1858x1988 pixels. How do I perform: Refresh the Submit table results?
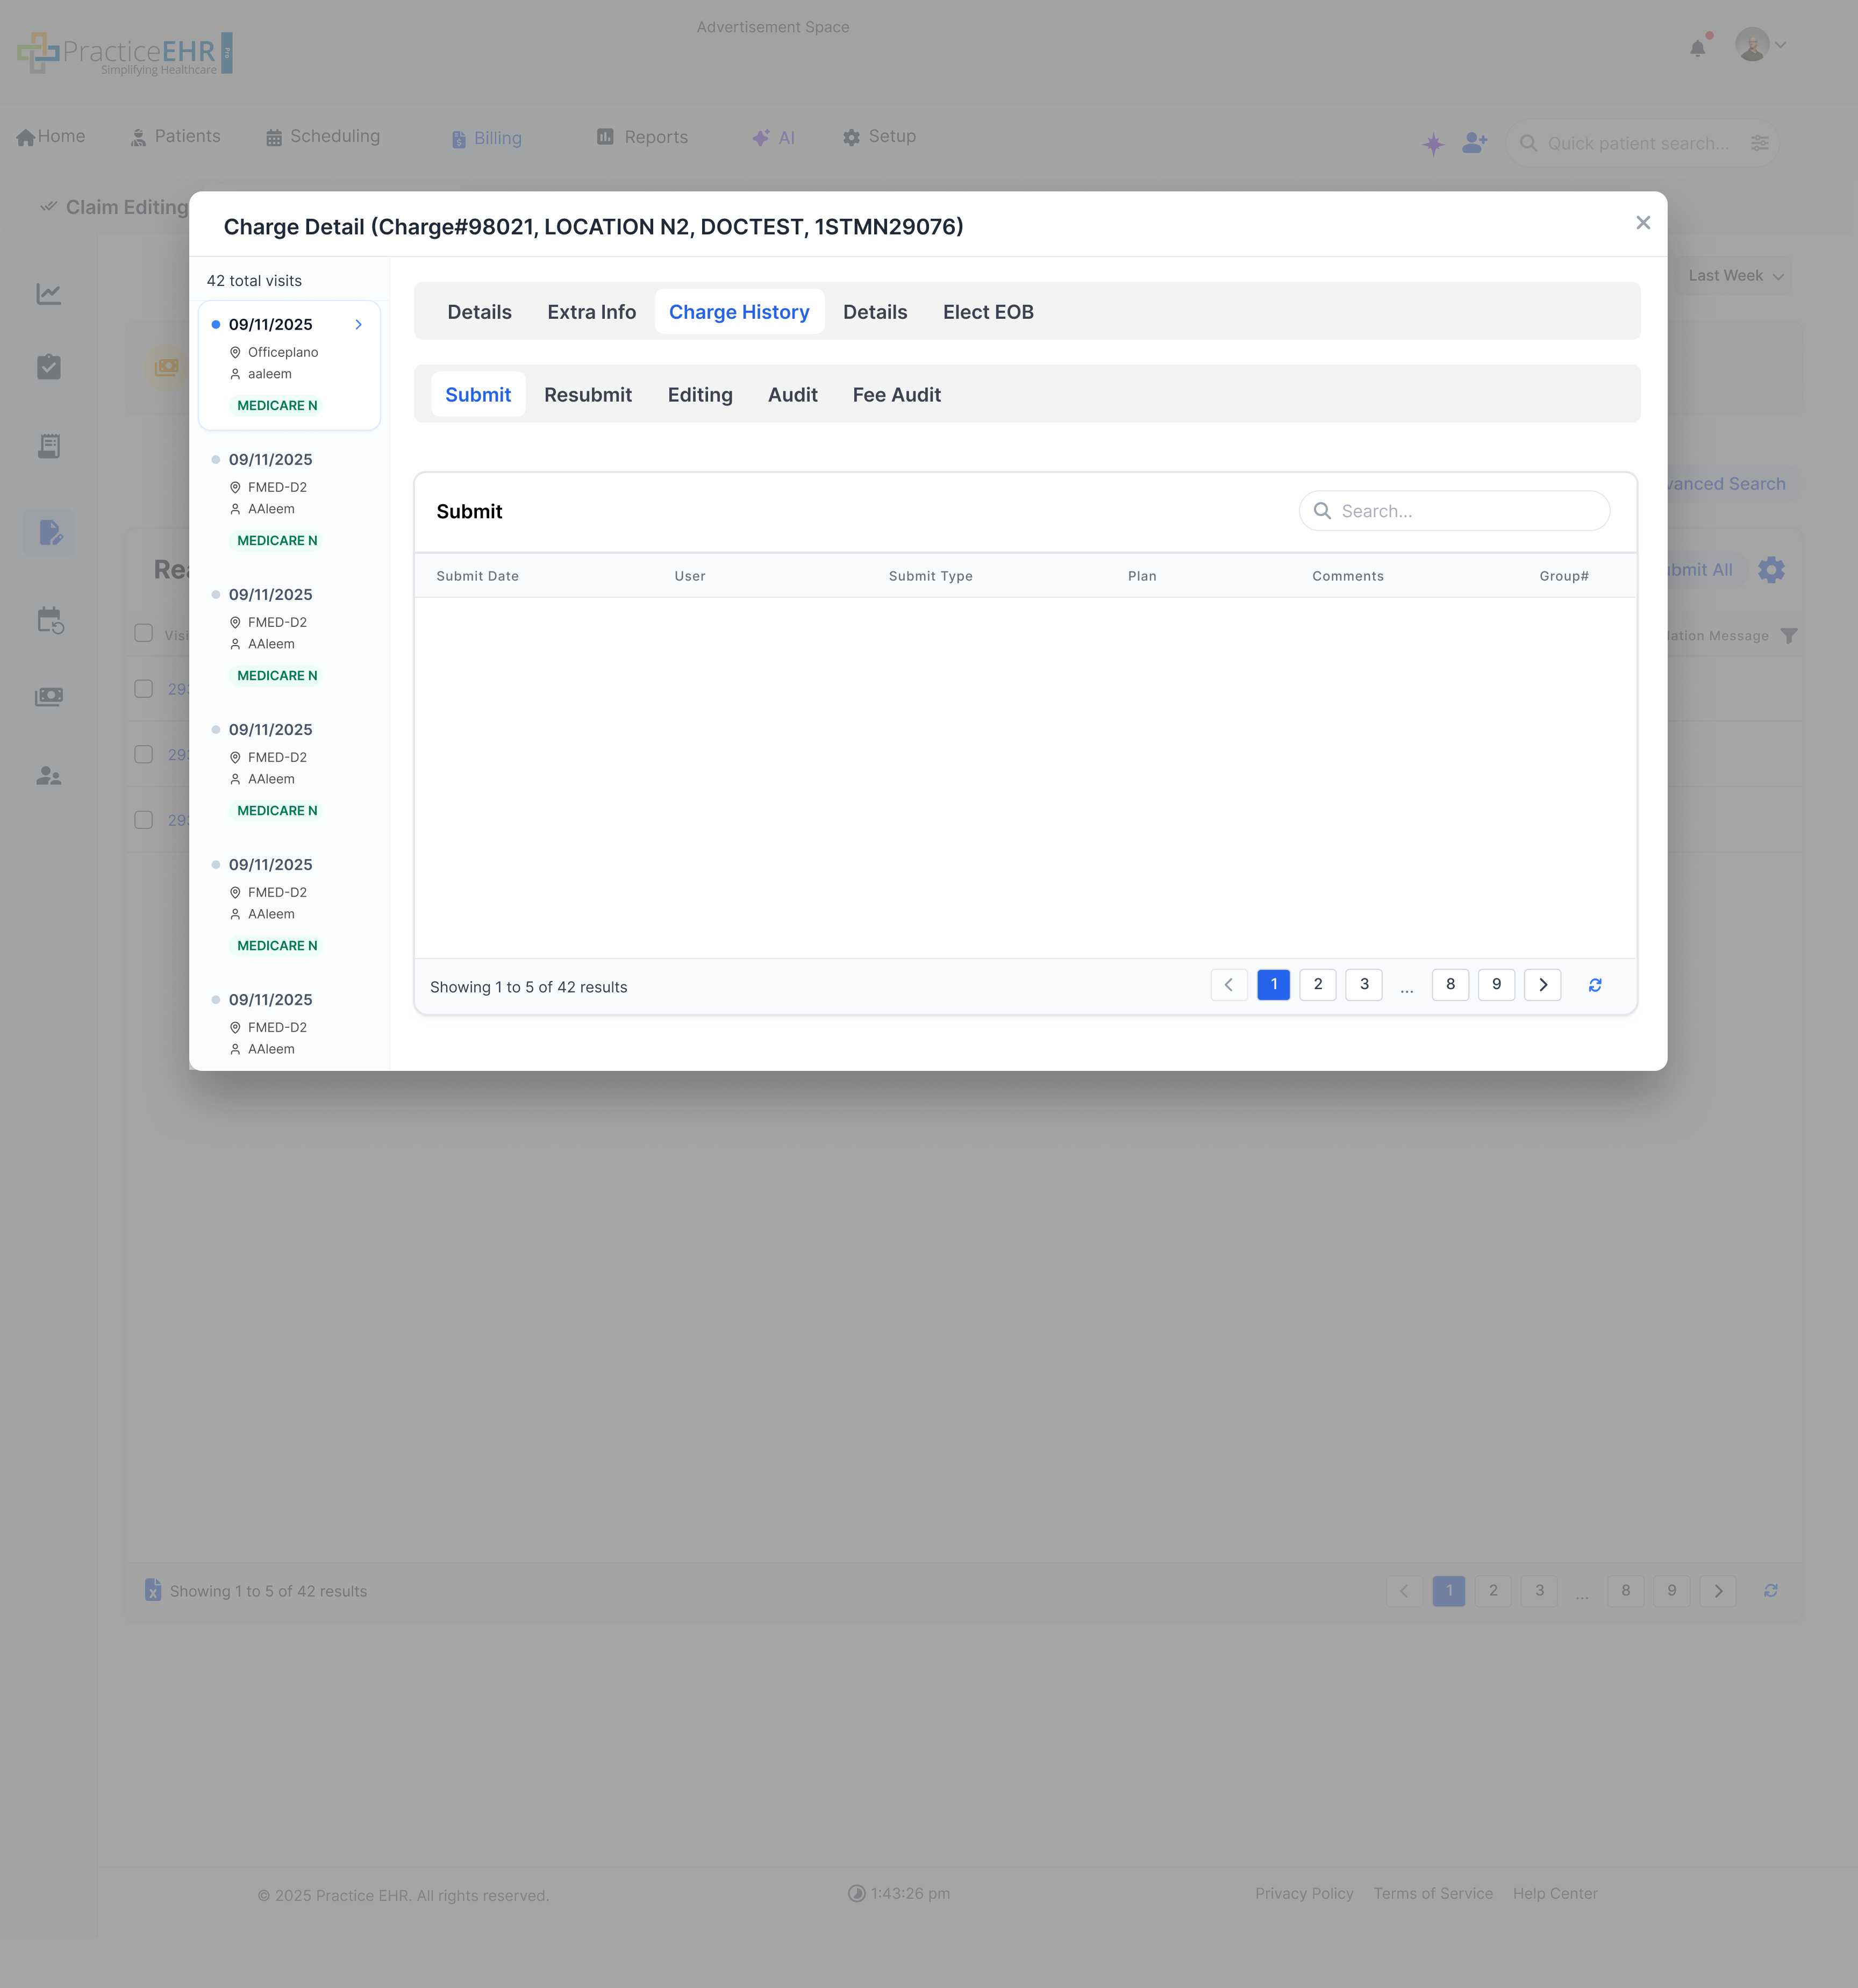(1595, 985)
